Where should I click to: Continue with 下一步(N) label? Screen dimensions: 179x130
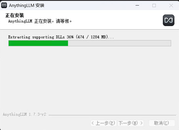[128, 123]
